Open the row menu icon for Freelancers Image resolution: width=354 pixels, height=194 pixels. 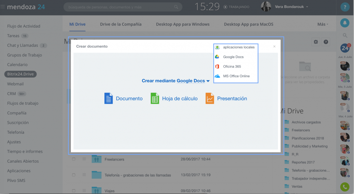pos(84,159)
